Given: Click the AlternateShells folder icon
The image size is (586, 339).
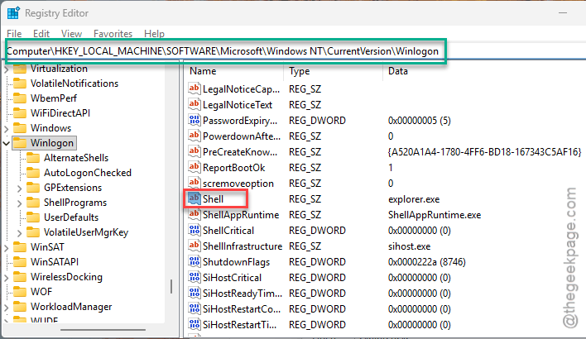Looking at the screenshot, I should 33,158.
